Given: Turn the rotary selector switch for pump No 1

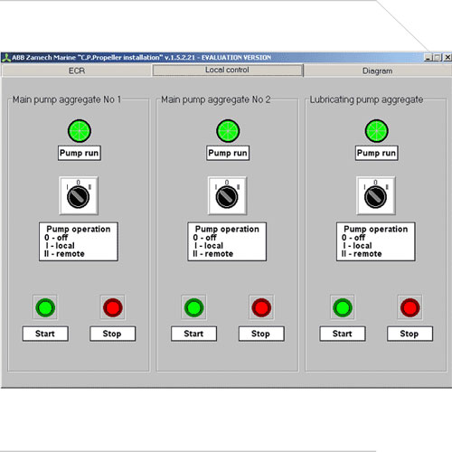Looking at the screenshot, I should coord(79,195).
